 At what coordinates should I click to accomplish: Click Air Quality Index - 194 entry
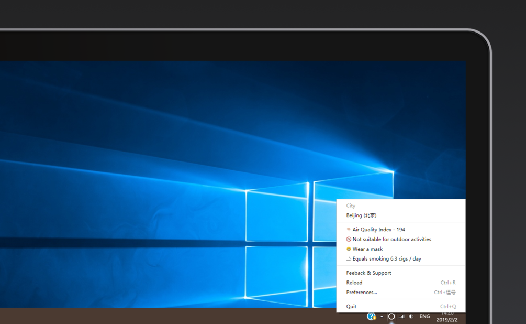pyautogui.click(x=401, y=230)
